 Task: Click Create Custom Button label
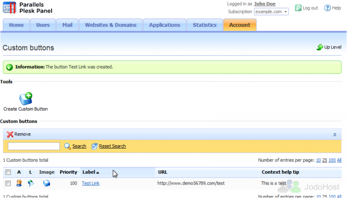tap(26, 109)
